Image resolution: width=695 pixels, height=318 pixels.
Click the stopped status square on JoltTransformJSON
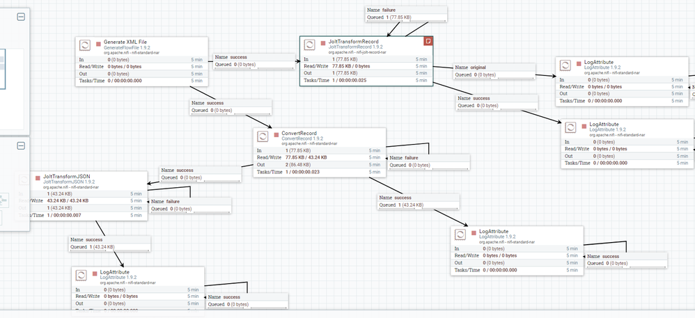(38, 179)
